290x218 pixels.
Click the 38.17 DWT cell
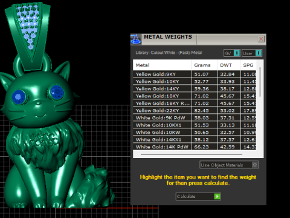coord(229,88)
